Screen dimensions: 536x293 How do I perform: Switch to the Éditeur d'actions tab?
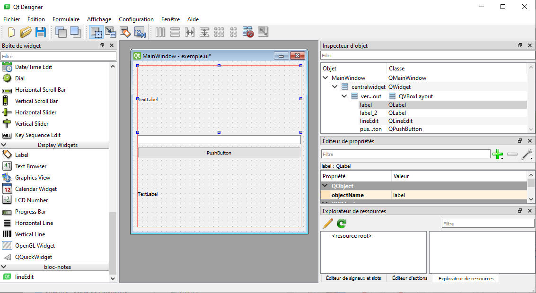(x=410, y=278)
